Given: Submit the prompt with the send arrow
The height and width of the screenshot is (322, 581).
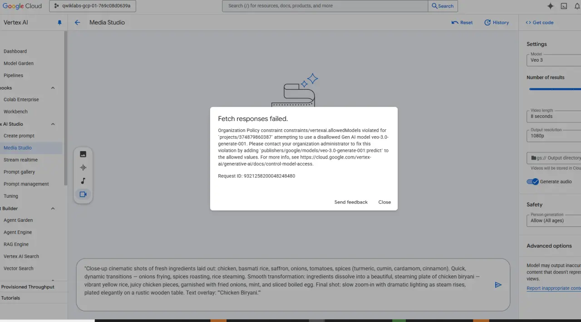Looking at the screenshot, I should click(498, 285).
